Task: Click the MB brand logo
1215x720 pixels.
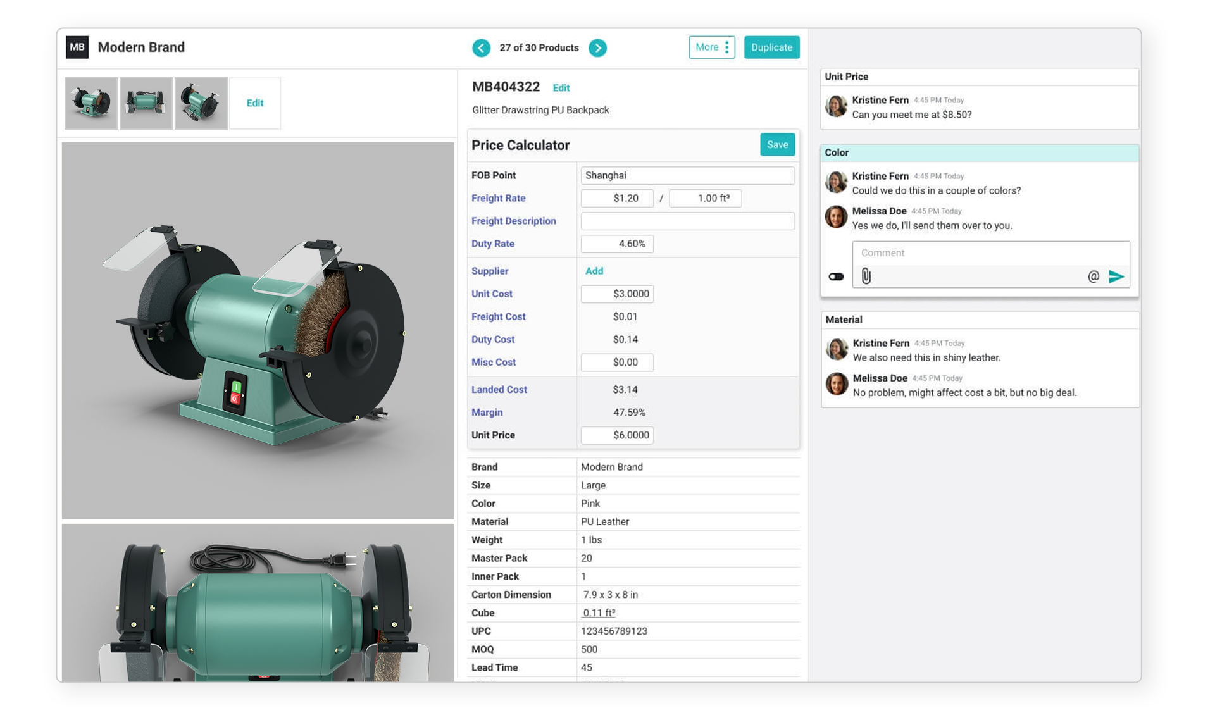Action: tap(77, 47)
